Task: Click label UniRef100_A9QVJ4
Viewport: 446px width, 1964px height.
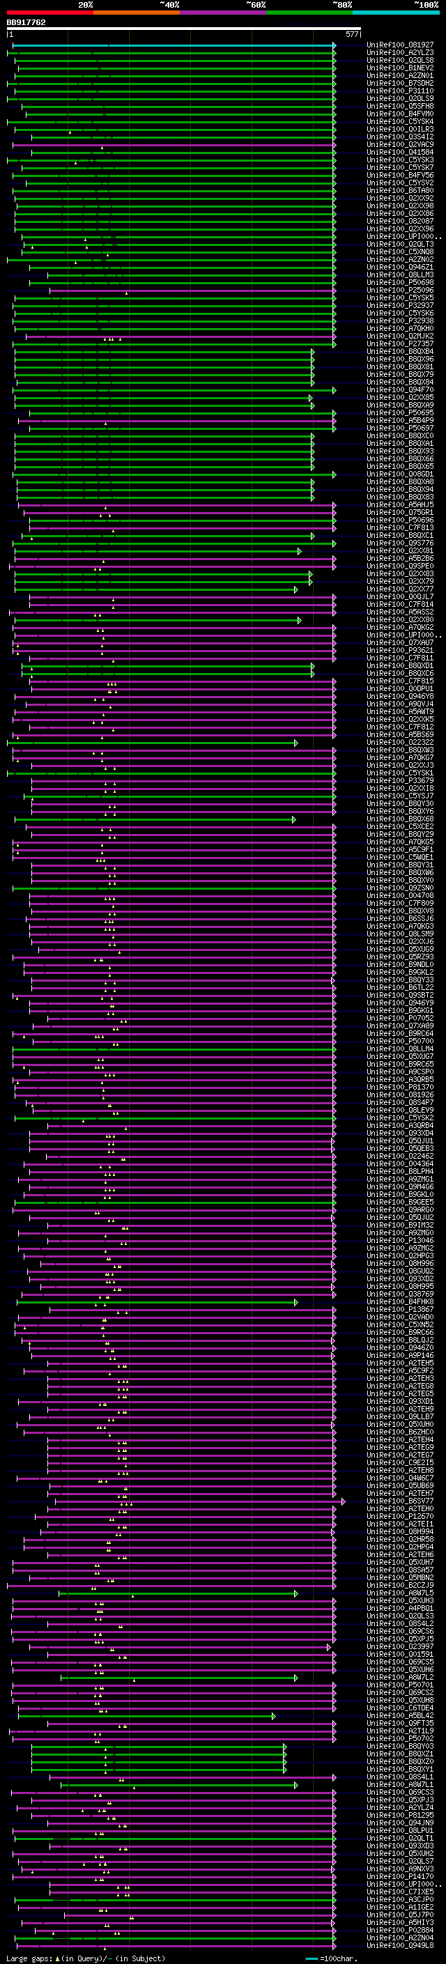Action: [400, 704]
